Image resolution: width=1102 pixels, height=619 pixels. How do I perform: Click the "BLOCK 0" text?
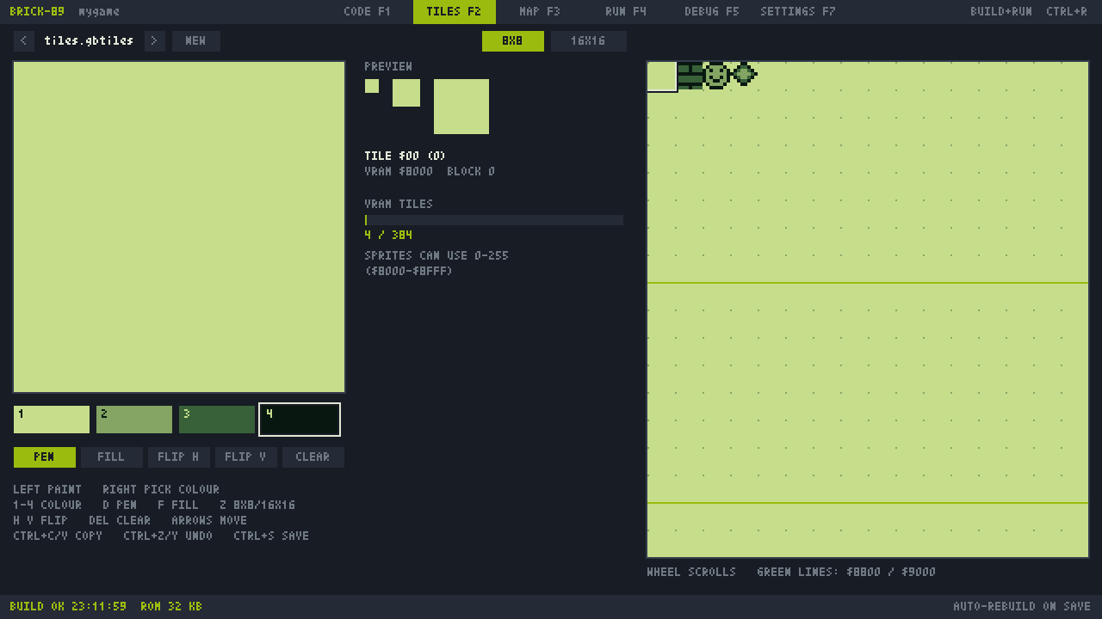point(471,171)
